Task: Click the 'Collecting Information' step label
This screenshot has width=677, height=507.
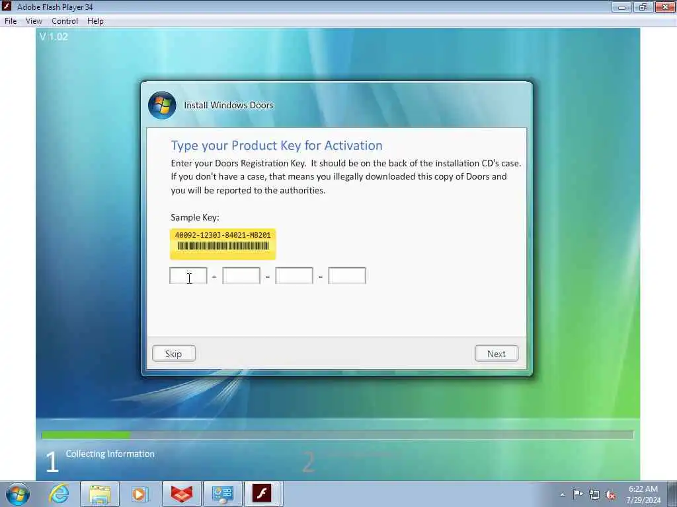Action: click(110, 454)
